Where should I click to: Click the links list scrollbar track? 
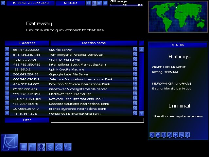[x=141, y=82]
